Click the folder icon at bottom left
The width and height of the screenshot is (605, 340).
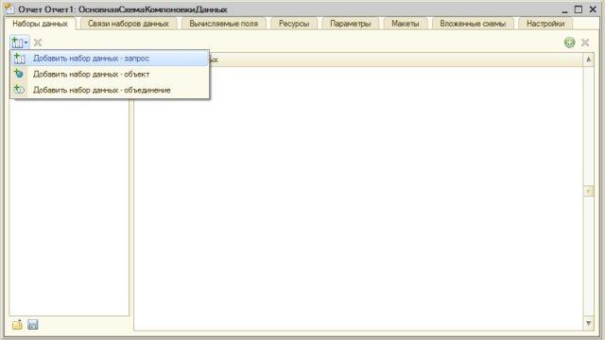click(17, 325)
